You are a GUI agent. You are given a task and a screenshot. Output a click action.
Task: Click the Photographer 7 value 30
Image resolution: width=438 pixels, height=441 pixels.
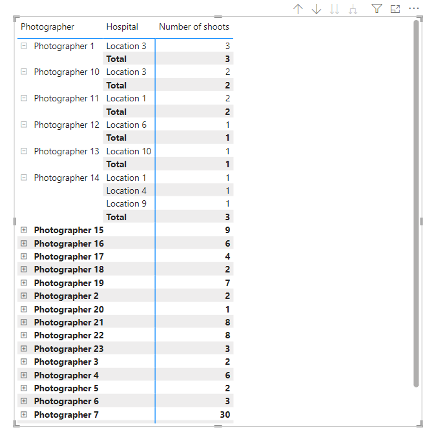tap(225, 415)
